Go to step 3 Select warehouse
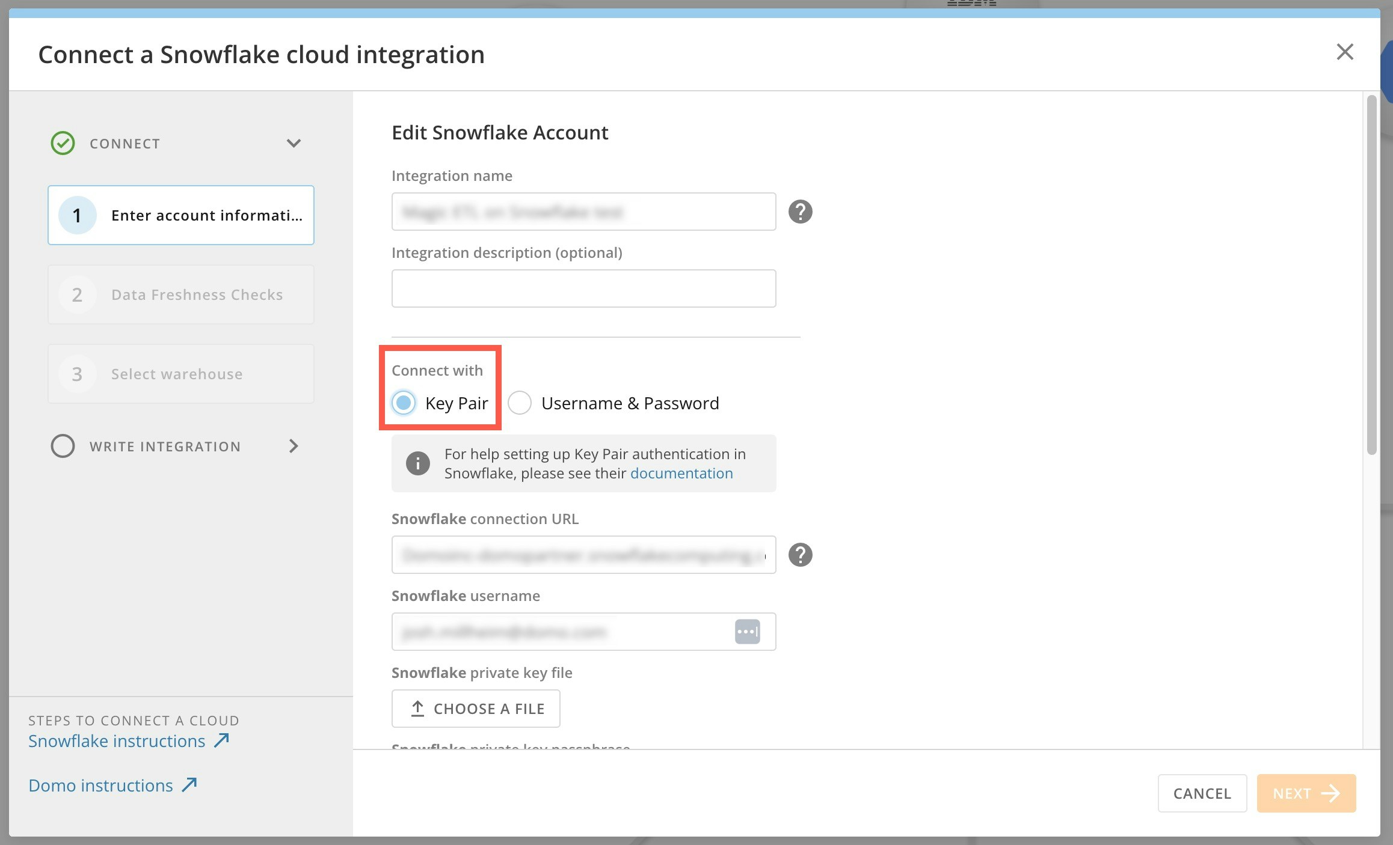This screenshot has width=1393, height=845. (180, 374)
